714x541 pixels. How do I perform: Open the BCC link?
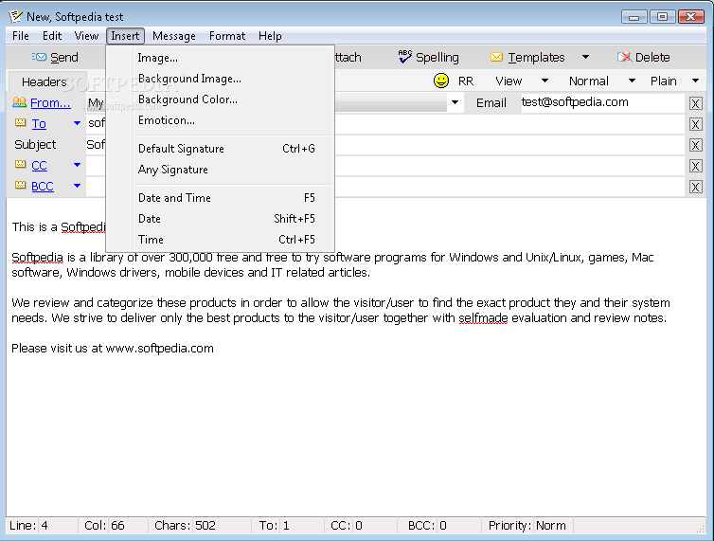click(43, 187)
